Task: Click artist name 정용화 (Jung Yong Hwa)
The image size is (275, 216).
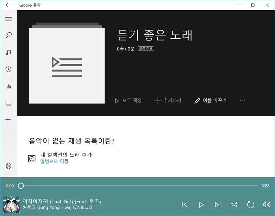Action: [x=57, y=207]
